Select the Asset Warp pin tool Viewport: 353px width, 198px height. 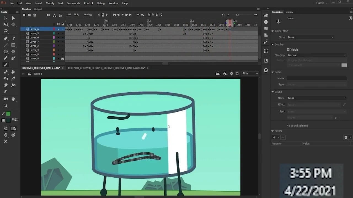pos(6,92)
